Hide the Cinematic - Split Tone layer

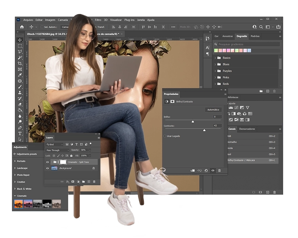click(47, 162)
